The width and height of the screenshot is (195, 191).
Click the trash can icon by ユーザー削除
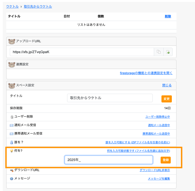click(12, 117)
